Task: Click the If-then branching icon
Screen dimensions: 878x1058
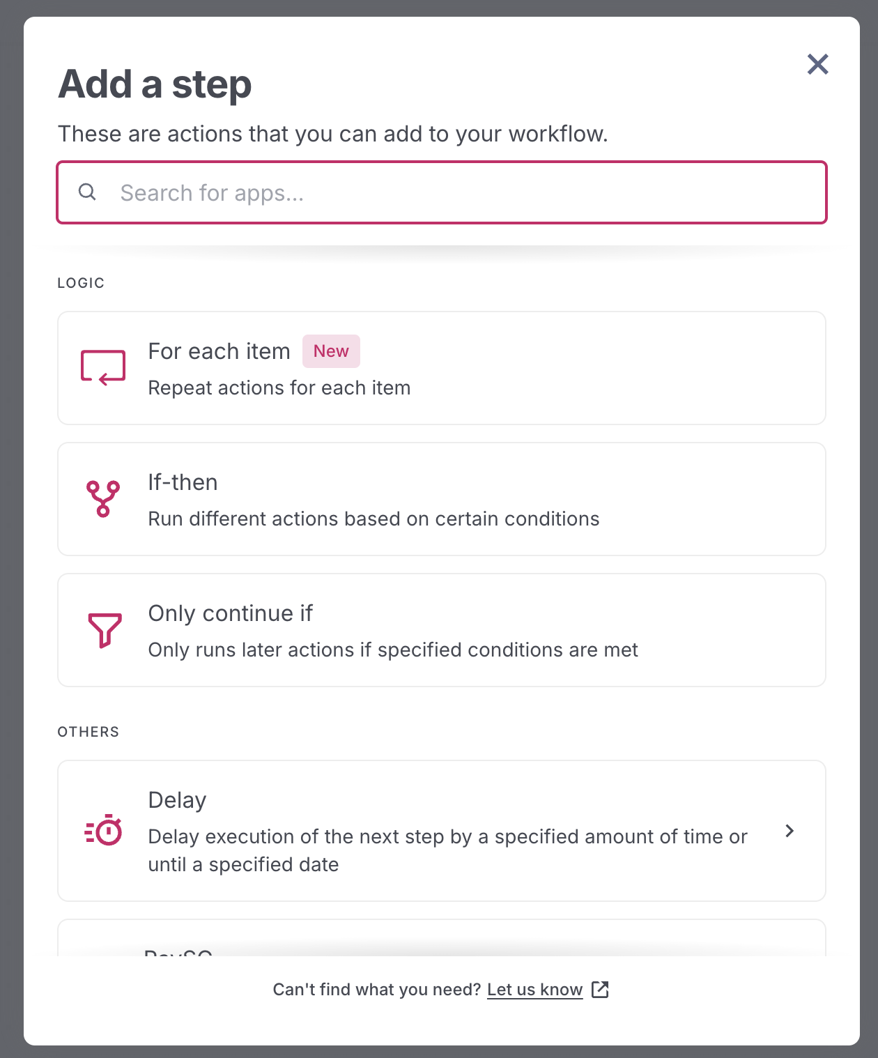Action: [103, 498]
